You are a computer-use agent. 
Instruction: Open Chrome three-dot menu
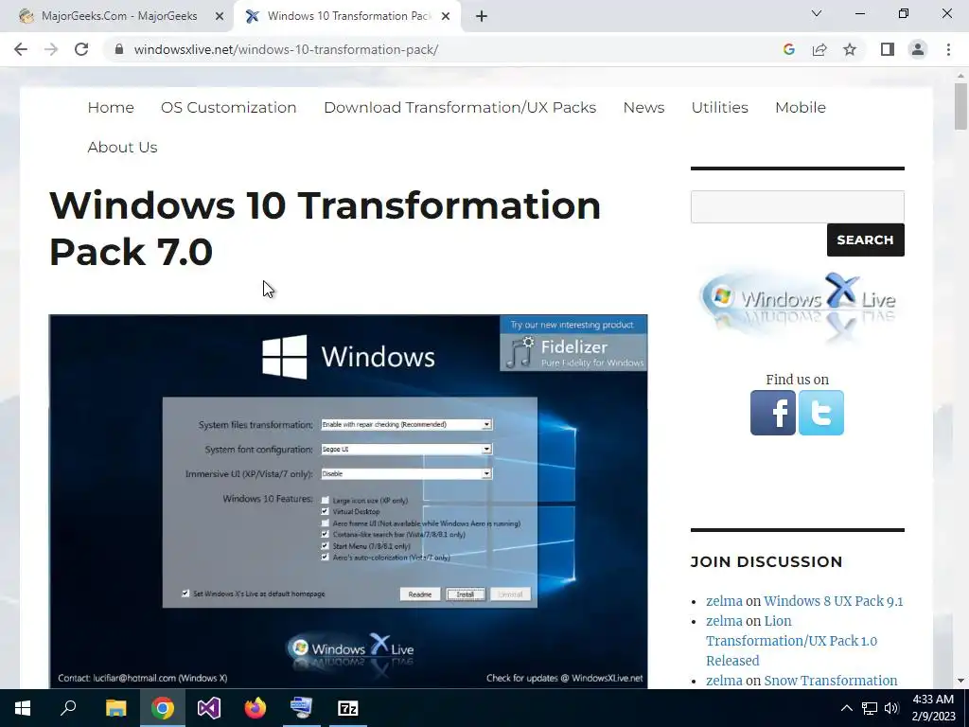tap(948, 49)
